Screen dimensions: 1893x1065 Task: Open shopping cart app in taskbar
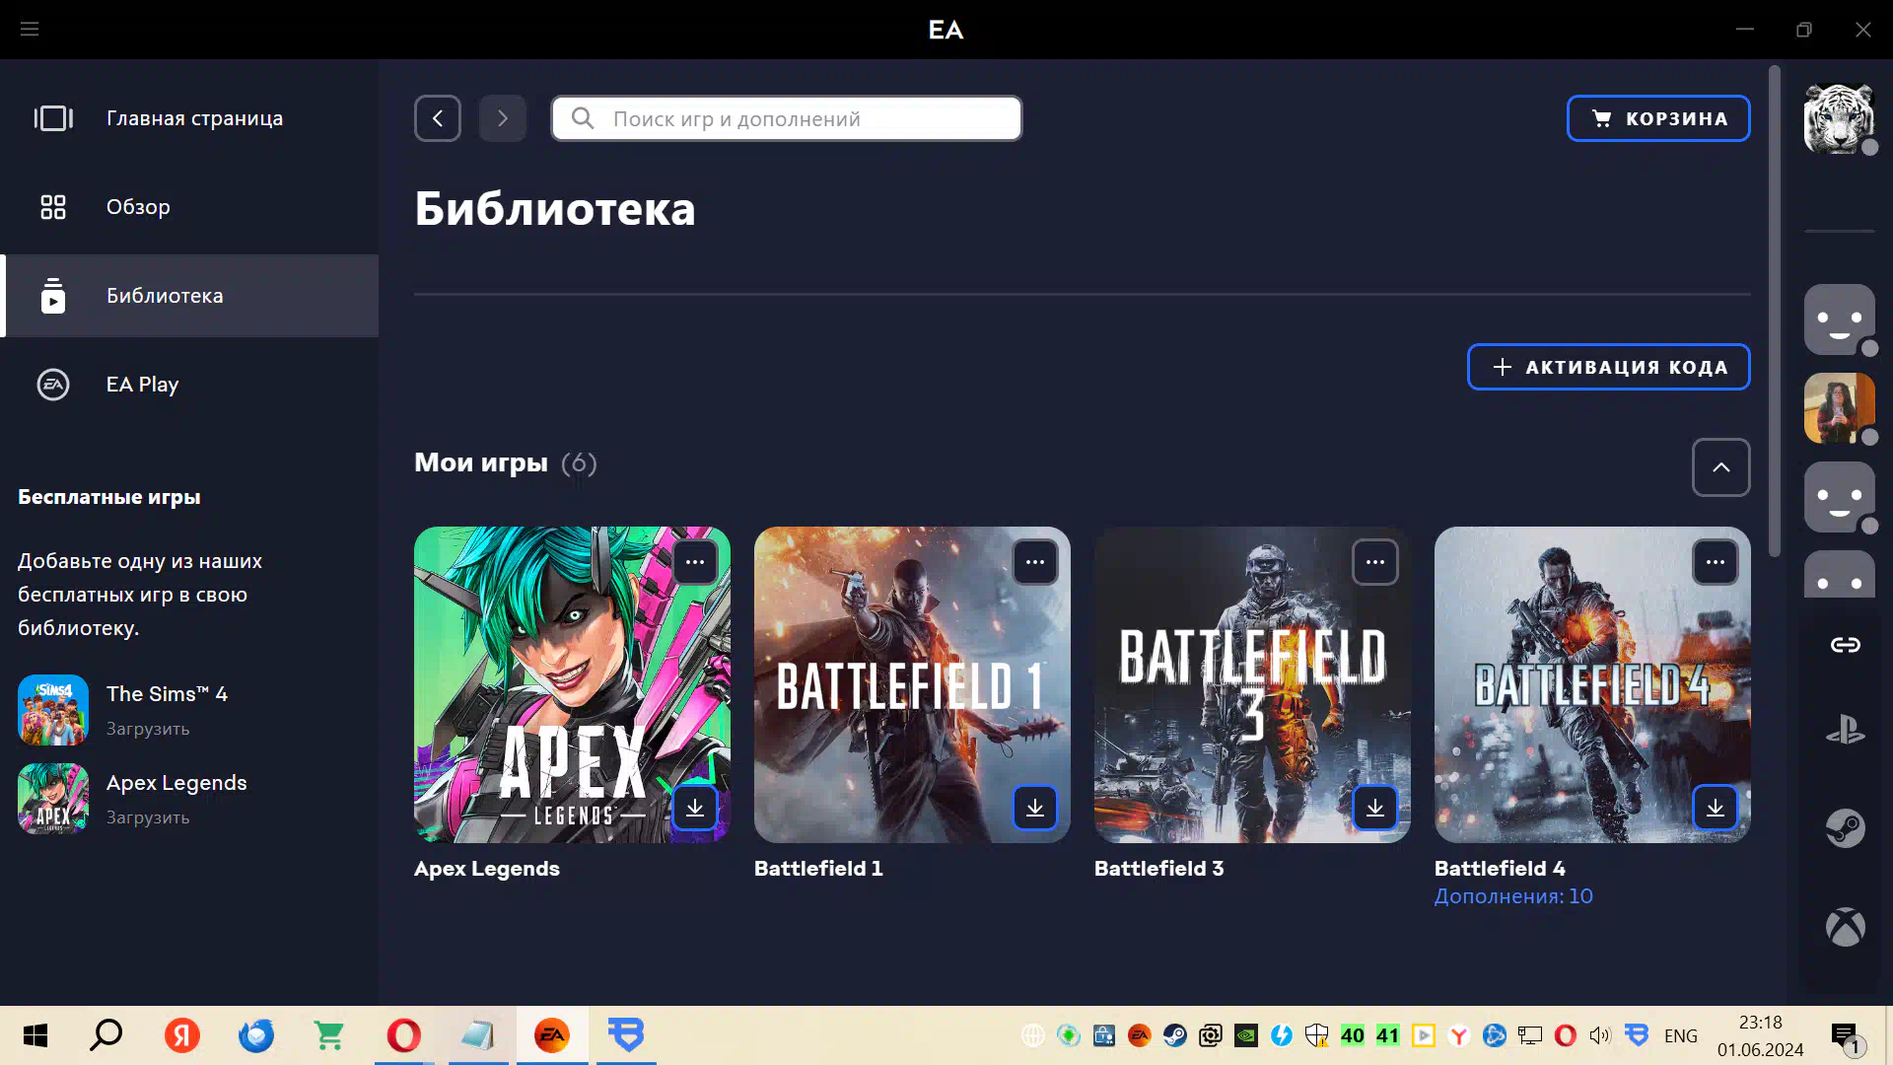click(329, 1035)
